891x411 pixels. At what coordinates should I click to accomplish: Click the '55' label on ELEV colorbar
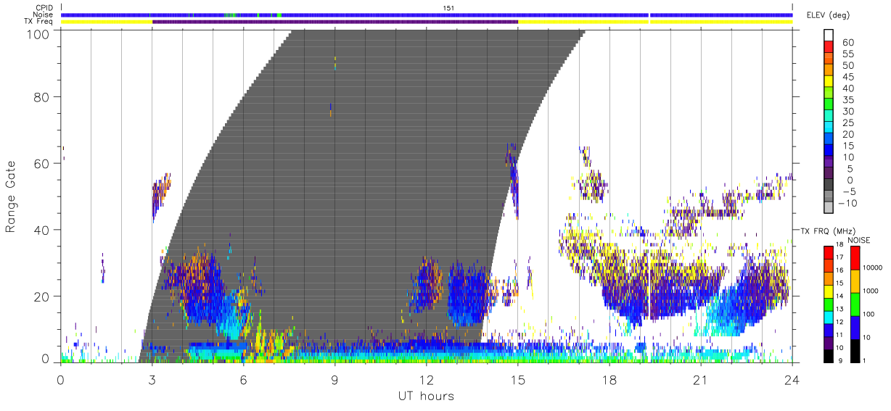click(847, 54)
